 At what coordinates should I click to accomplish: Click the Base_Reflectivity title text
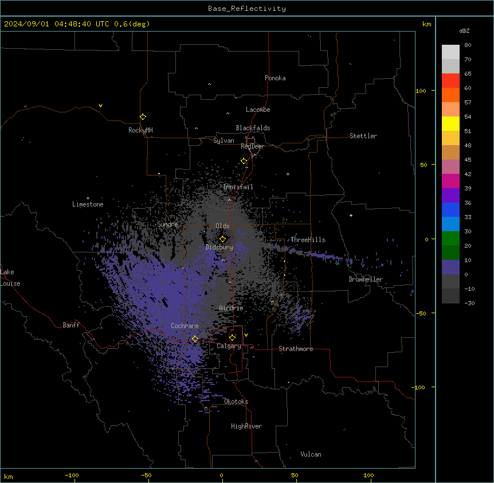click(247, 9)
